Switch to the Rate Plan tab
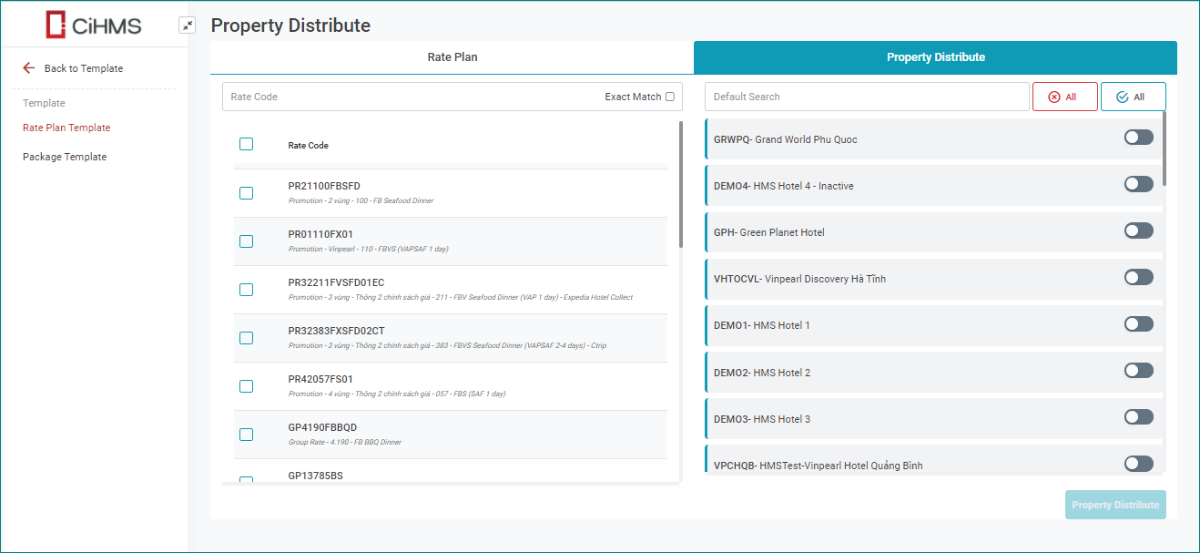 [x=452, y=57]
